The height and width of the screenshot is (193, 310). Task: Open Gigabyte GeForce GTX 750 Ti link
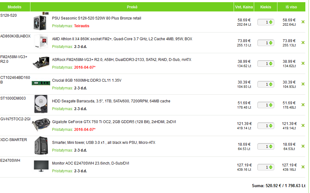tap(114, 122)
